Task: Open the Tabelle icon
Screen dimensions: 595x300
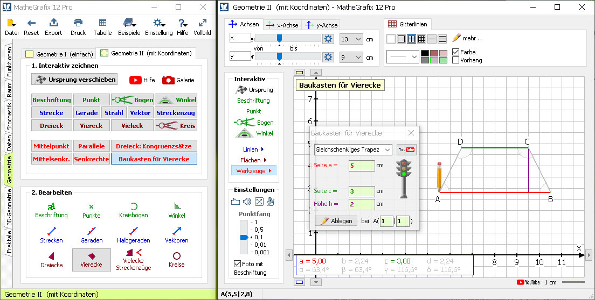Action: click(102, 23)
